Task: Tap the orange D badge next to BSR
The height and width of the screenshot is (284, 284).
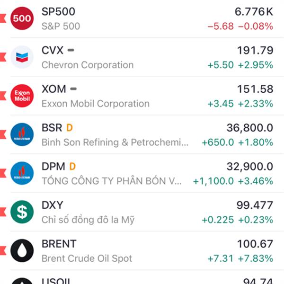Action: [70, 127]
